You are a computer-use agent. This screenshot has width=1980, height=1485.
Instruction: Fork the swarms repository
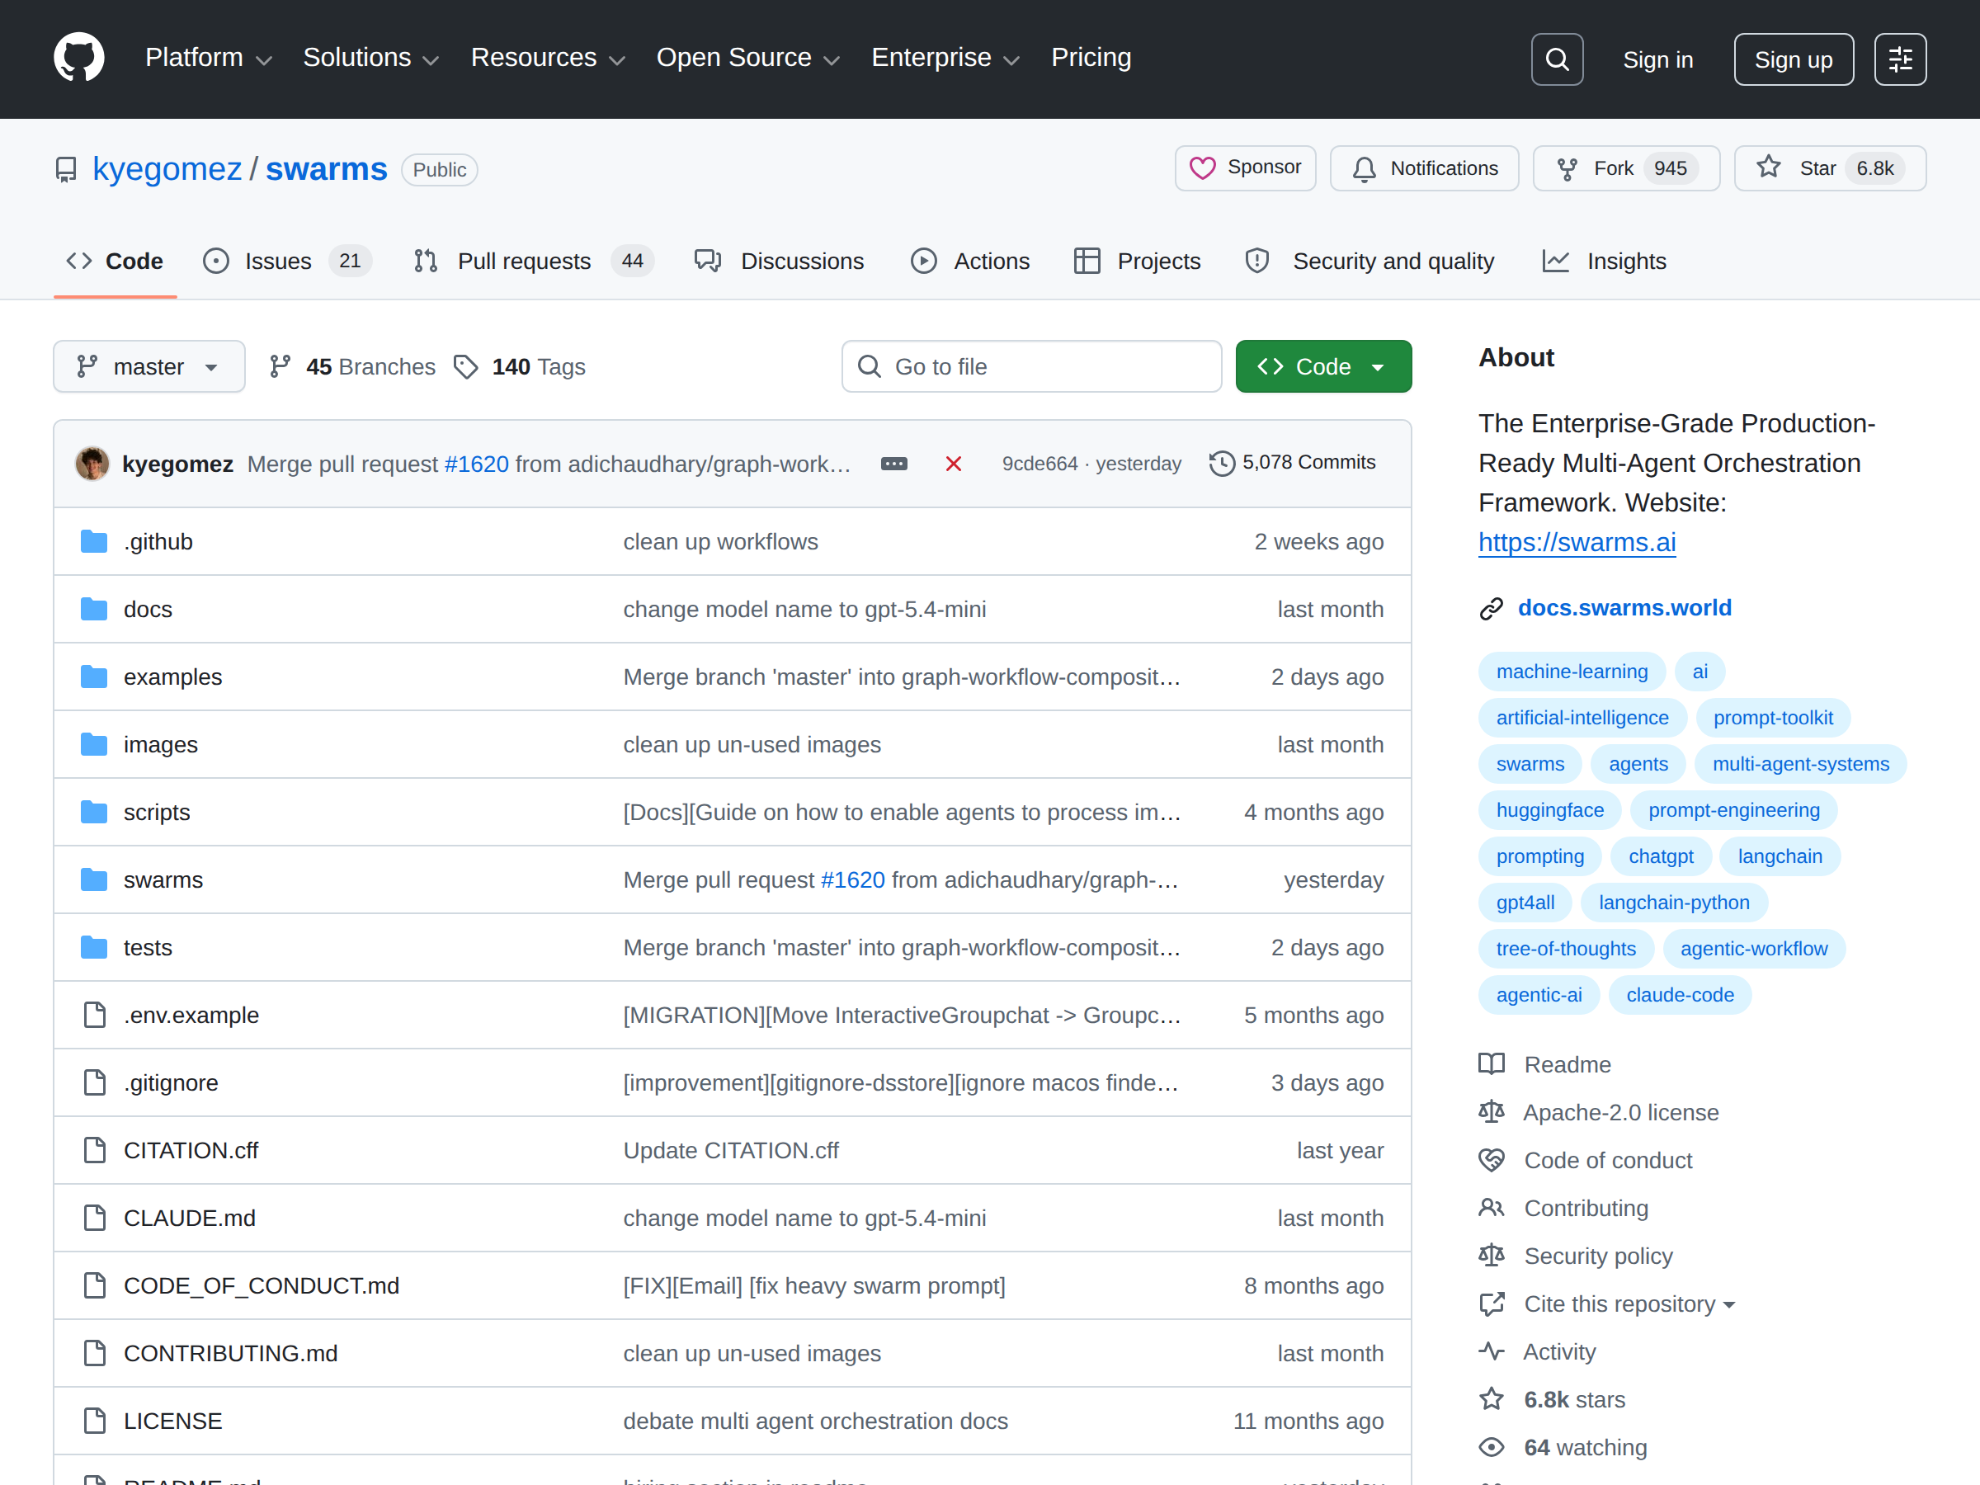1625,167
